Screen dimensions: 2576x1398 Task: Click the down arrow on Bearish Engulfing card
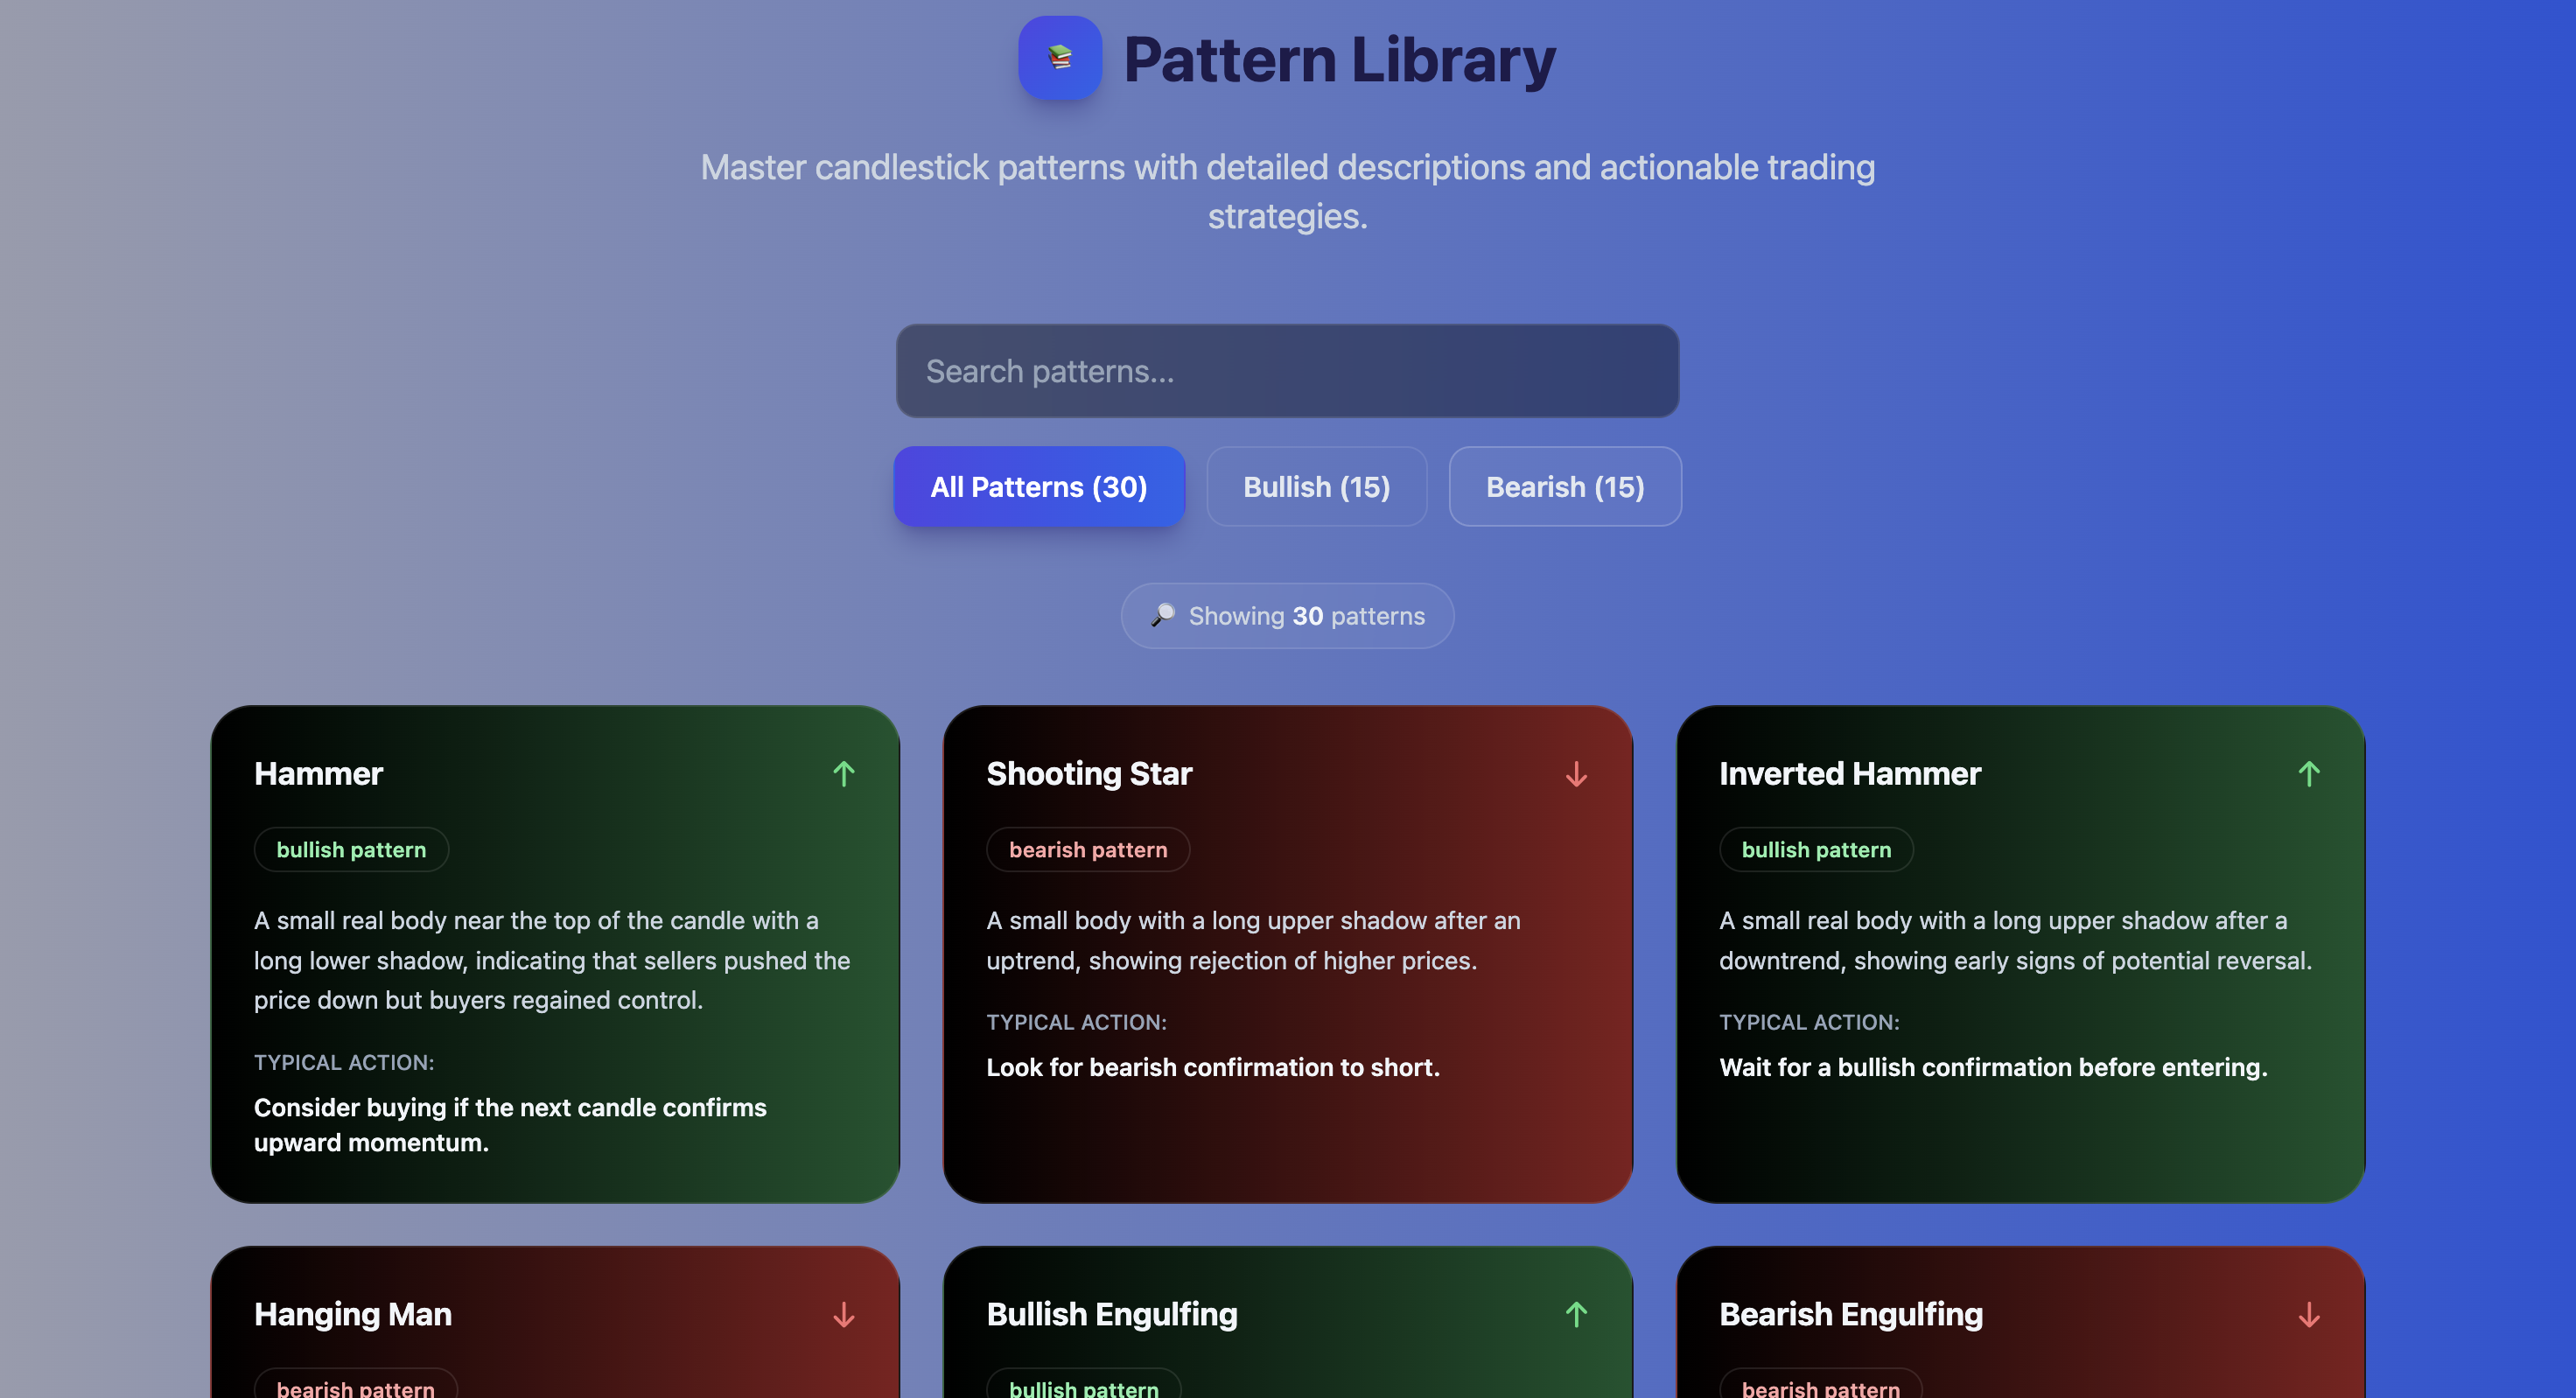(x=2308, y=1314)
